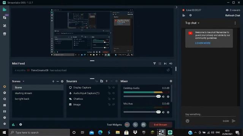Image resolution: width=243 pixels, height=136 pixels.
Task: Click the stream preview thumbnail
Action: [x=92, y=32]
